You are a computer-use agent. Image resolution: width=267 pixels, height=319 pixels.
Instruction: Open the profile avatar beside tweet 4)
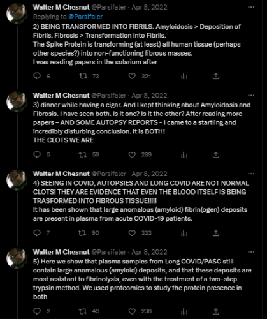[x=17, y=180]
